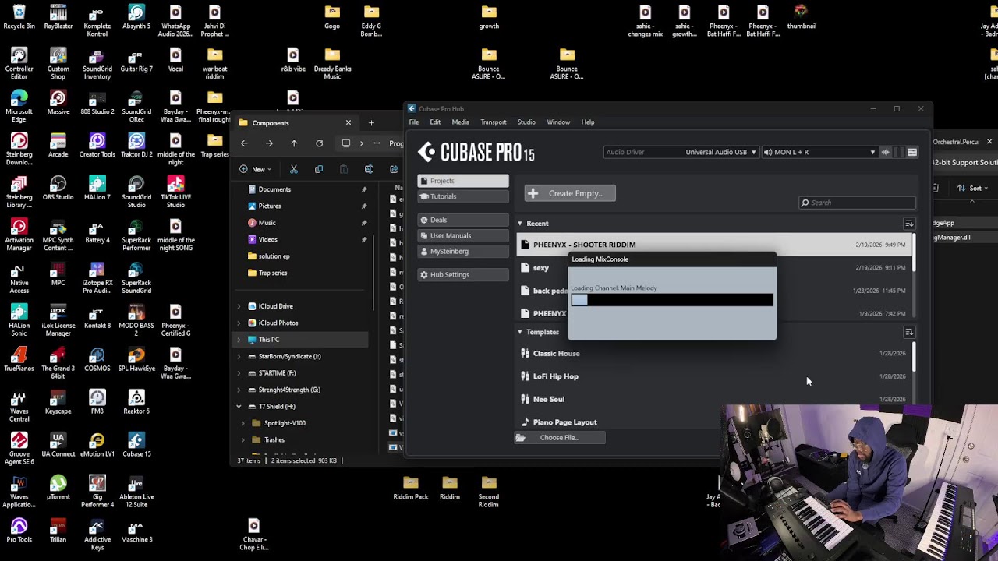998x561 pixels.
Task: Open the Sort dropdown in the right Explorer window
Action: tap(975, 188)
